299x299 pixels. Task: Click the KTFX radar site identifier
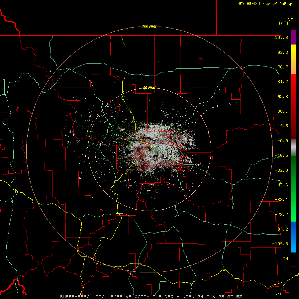[x=189, y=297]
